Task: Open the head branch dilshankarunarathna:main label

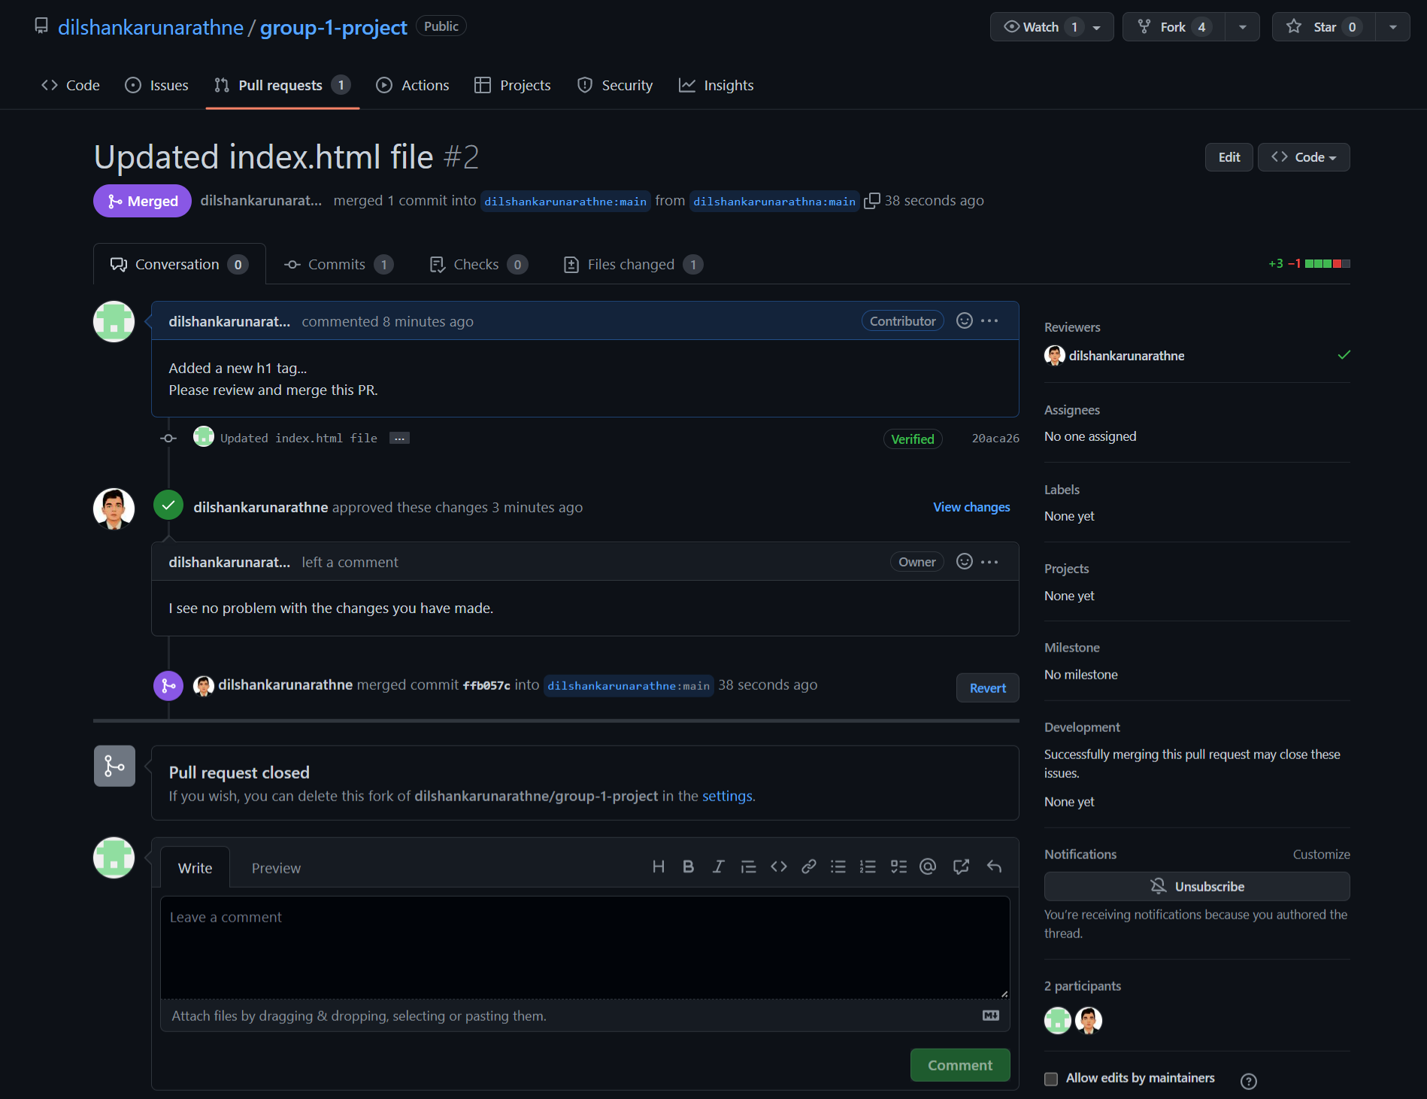Action: coord(774,202)
